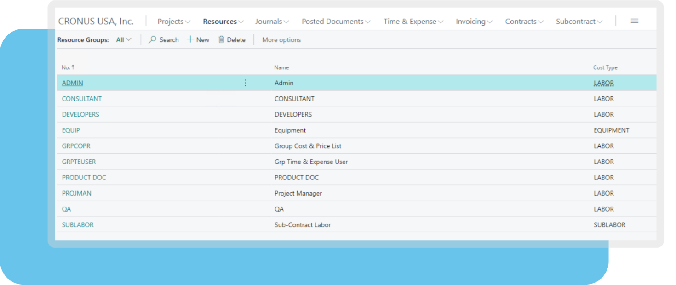
Task: Expand the Time & Expense dropdown
Action: [412, 21]
